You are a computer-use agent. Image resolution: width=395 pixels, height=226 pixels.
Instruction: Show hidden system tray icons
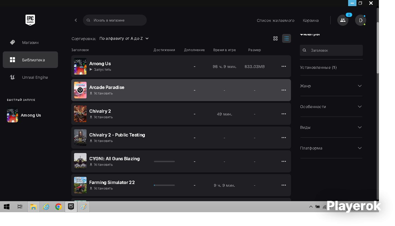pos(311,207)
